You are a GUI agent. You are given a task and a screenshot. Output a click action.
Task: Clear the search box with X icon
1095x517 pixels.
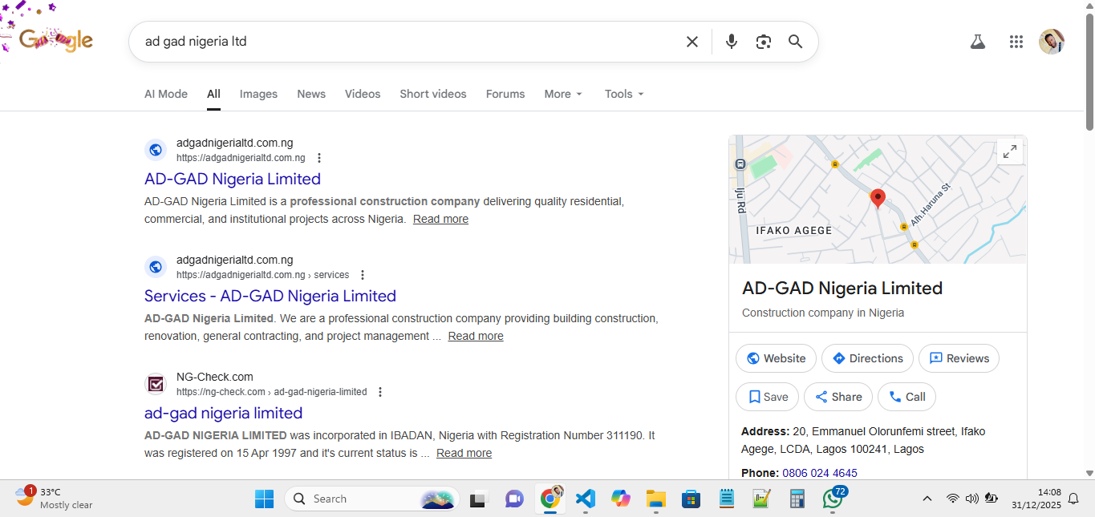click(691, 42)
